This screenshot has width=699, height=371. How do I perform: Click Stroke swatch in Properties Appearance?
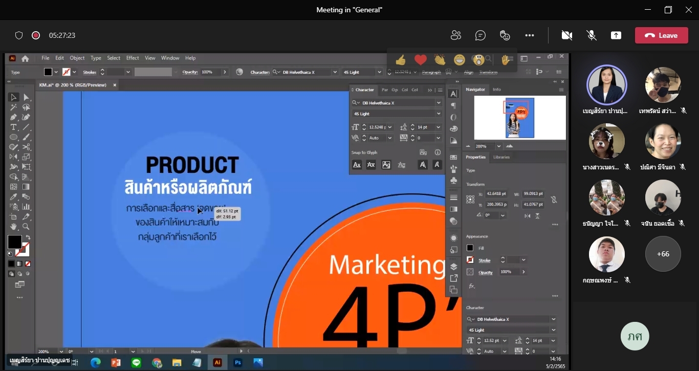470,260
